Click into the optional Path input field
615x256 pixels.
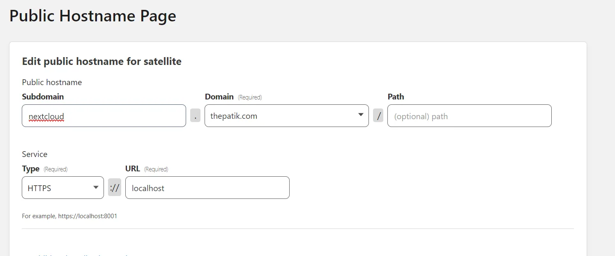click(470, 115)
